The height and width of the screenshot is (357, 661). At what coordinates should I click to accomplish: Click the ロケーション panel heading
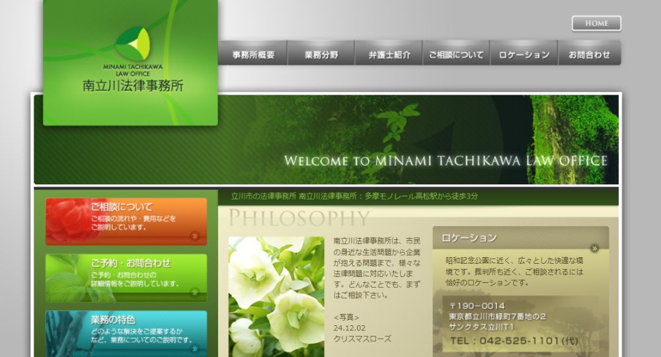469,237
